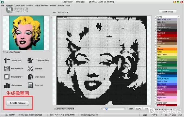This screenshot has width=184, height=117.
Task: Enable the Sand Green colour checkbox
Action: click(156, 68)
